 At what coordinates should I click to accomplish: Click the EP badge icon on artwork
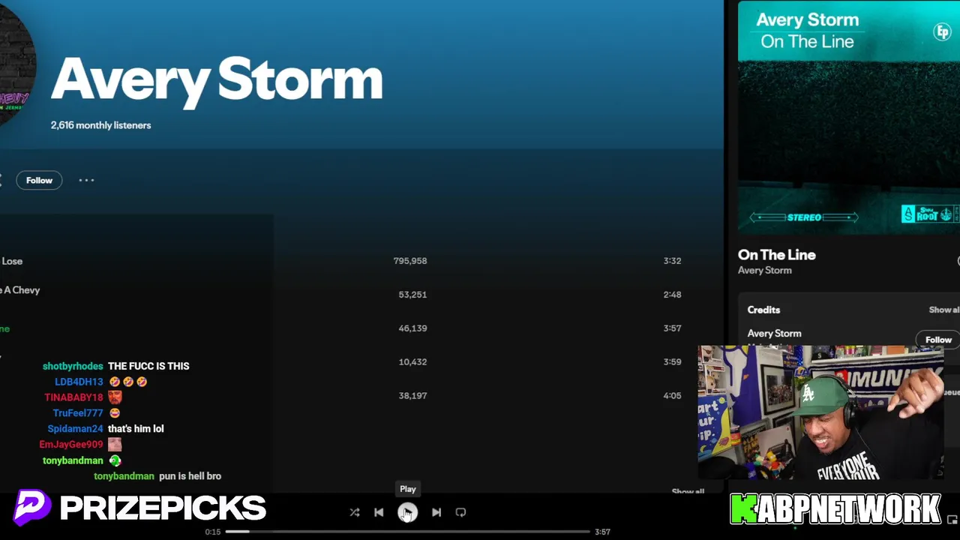click(942, 31)
